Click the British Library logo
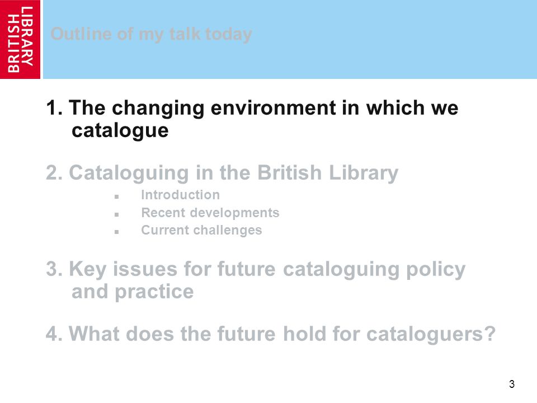This screenshot has width=537, height=403. coord(20,39)
